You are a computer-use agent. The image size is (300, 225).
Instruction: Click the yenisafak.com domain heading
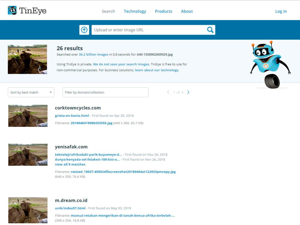pyautogui.click(x=71, y=147)
